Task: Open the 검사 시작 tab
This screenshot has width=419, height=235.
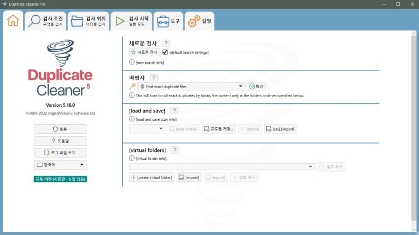Action: 131,21
